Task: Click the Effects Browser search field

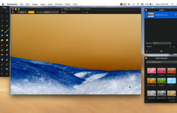Action: (x=158, y=101)
